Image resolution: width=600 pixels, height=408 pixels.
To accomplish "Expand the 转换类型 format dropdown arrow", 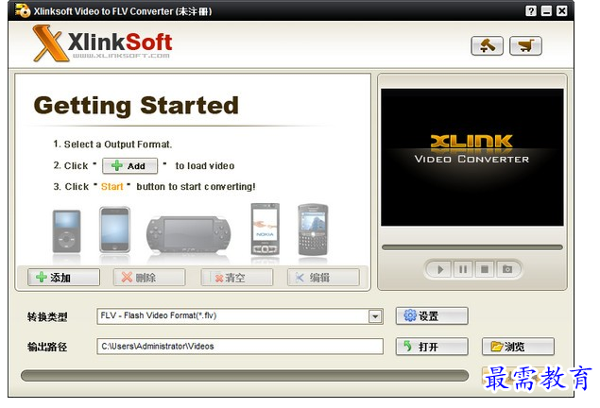I will click(375, 316).
